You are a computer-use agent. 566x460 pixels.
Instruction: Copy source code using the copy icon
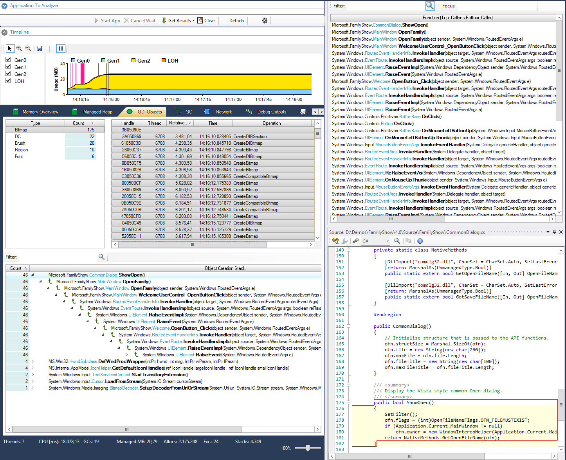pyautogui.click(x=408, y=241)
